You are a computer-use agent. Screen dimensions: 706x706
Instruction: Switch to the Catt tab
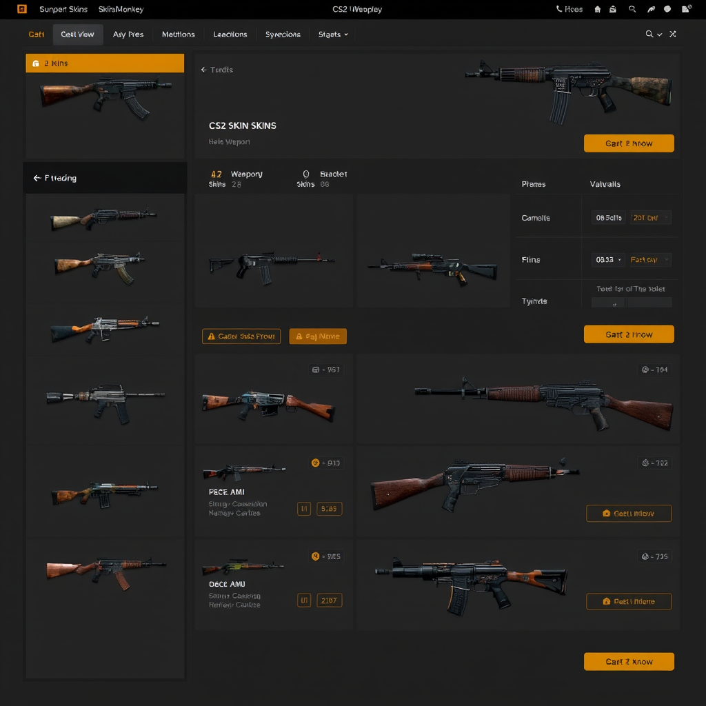pyautogui.click(x=37, y=34)
